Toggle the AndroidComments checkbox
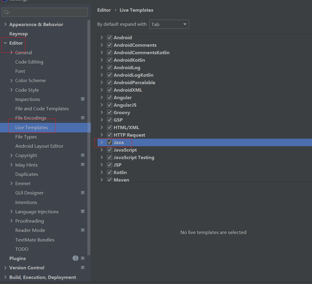Image resolution: width=312 pixels, height=284 pixels. point(109,45)
